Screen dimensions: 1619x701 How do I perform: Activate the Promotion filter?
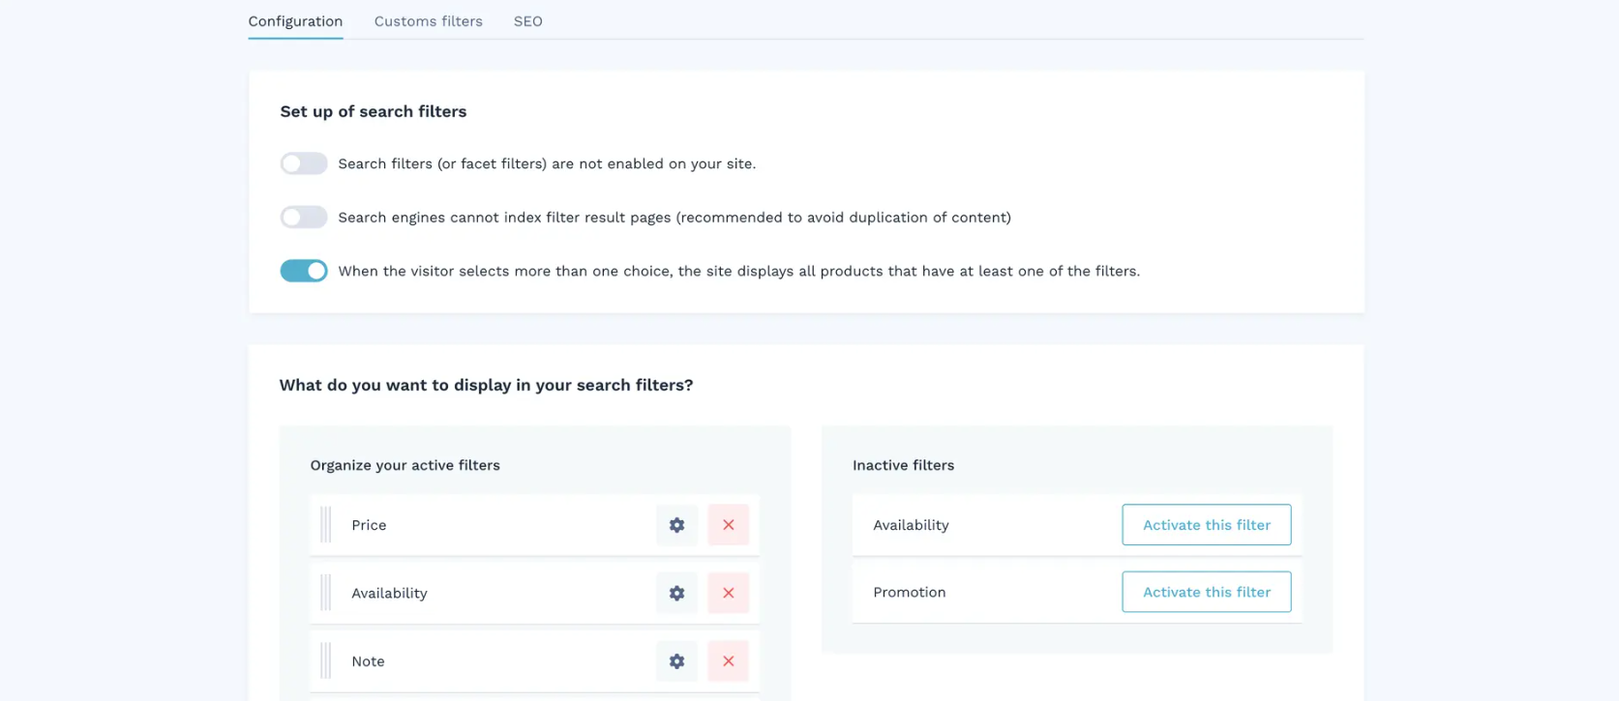click(x=1207, y=592)
